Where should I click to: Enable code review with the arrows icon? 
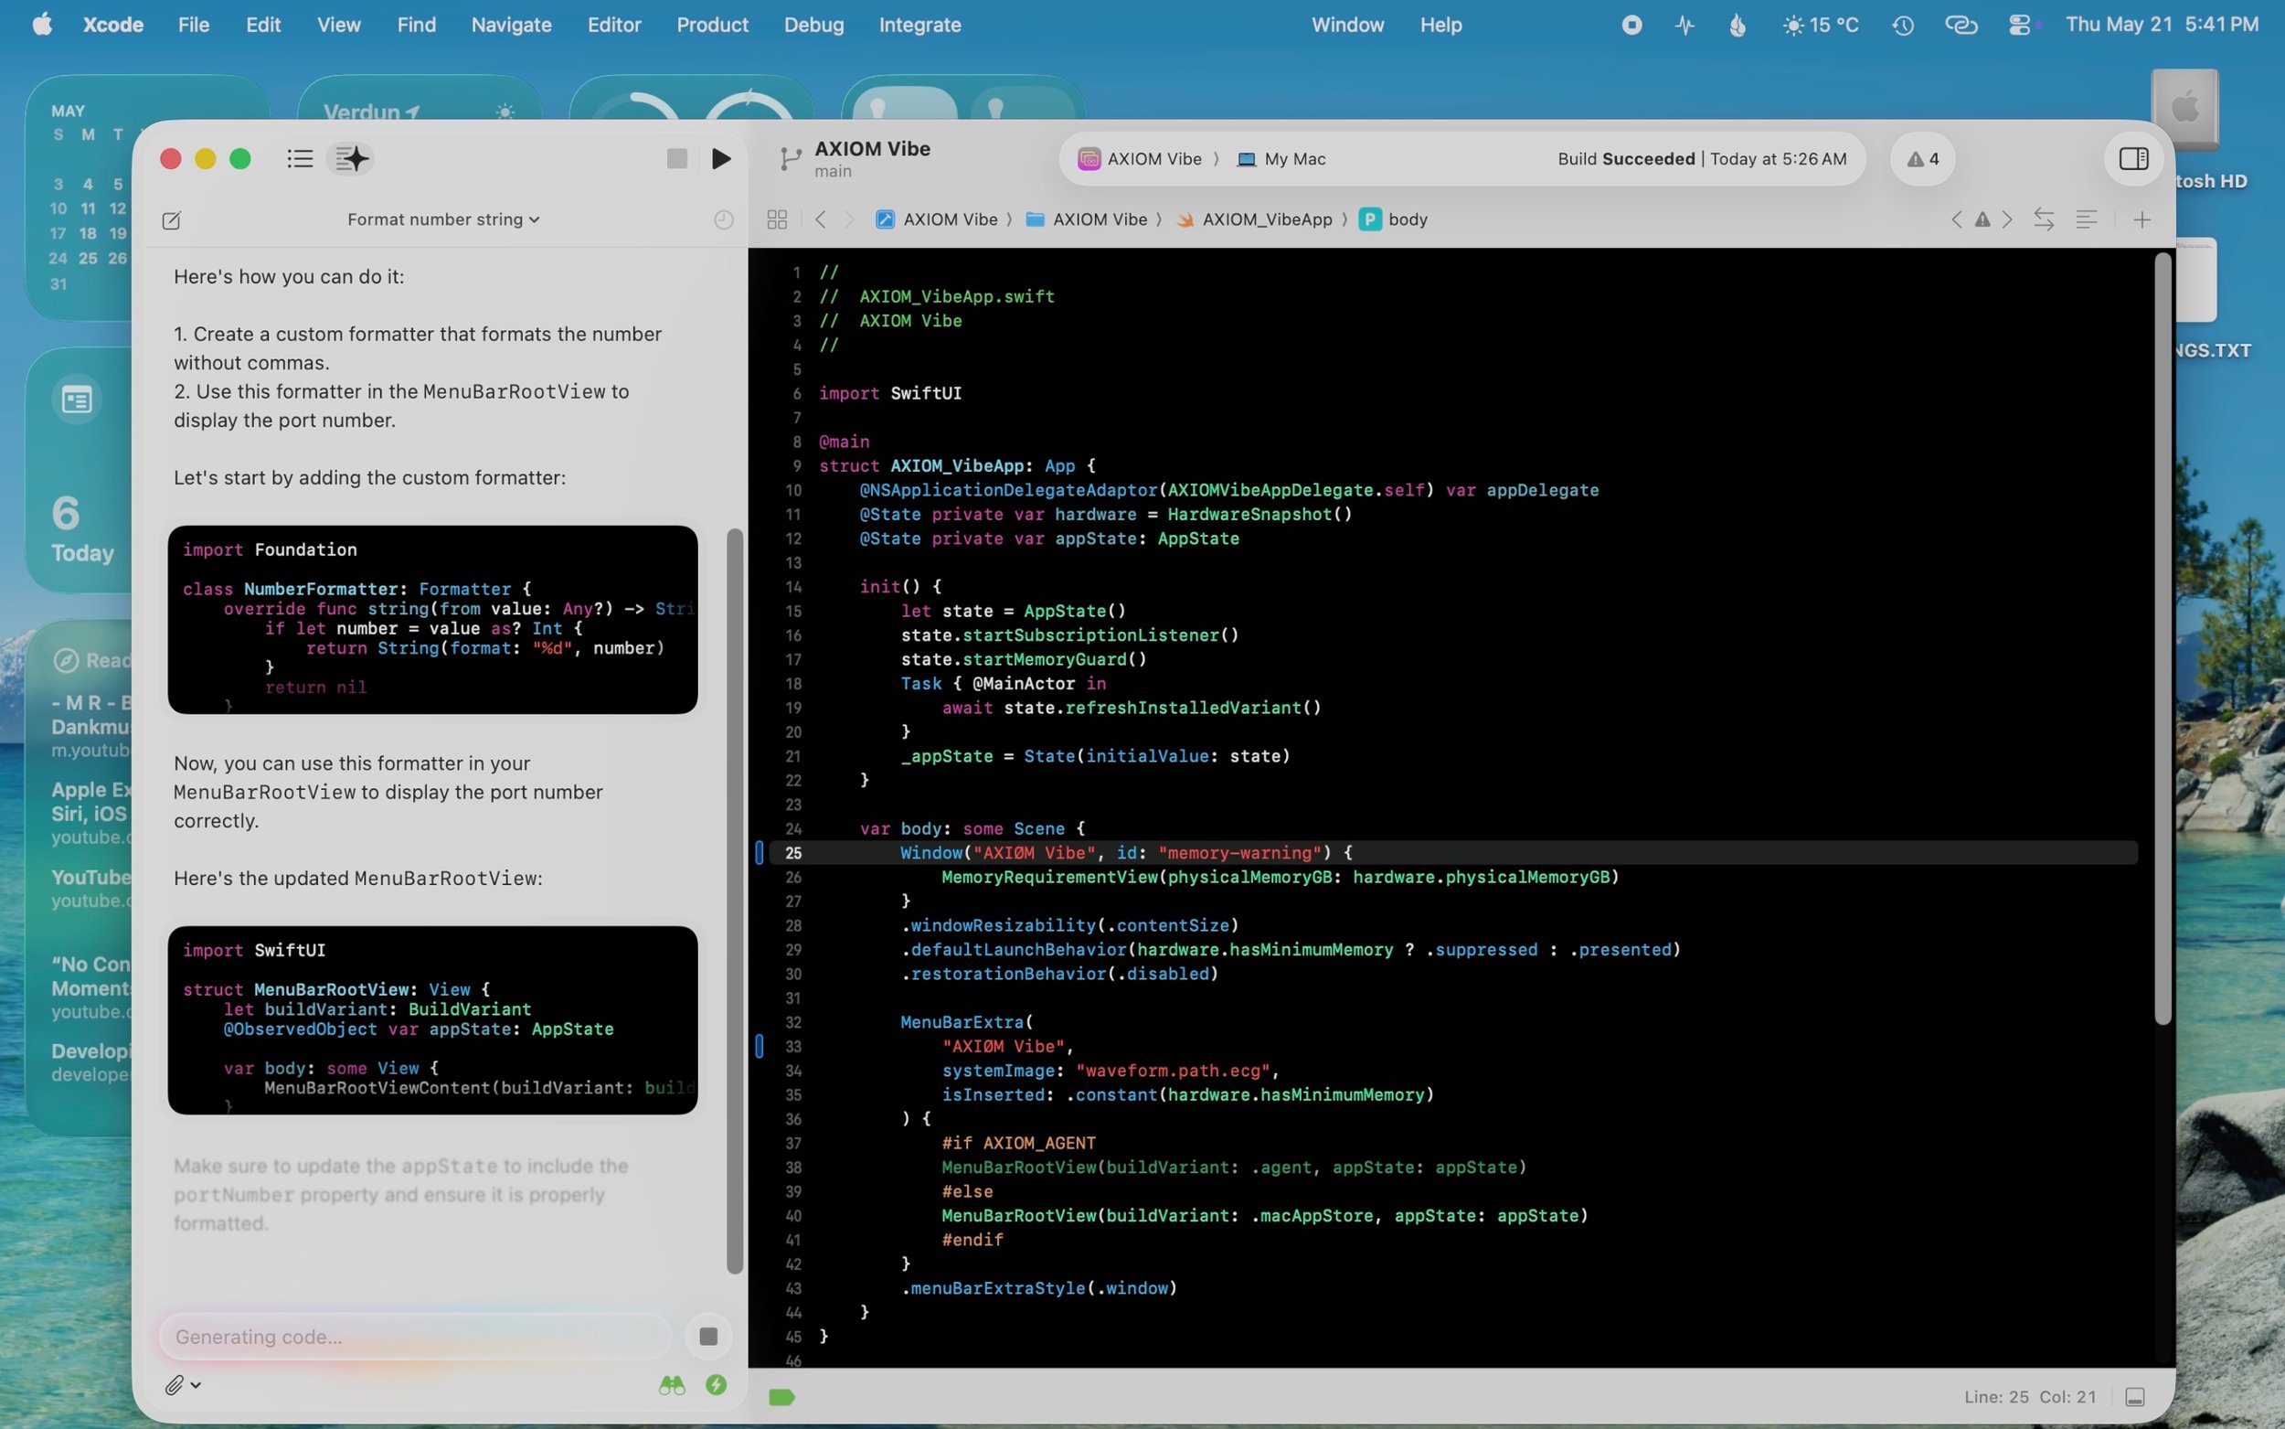tap(2043, 219)
